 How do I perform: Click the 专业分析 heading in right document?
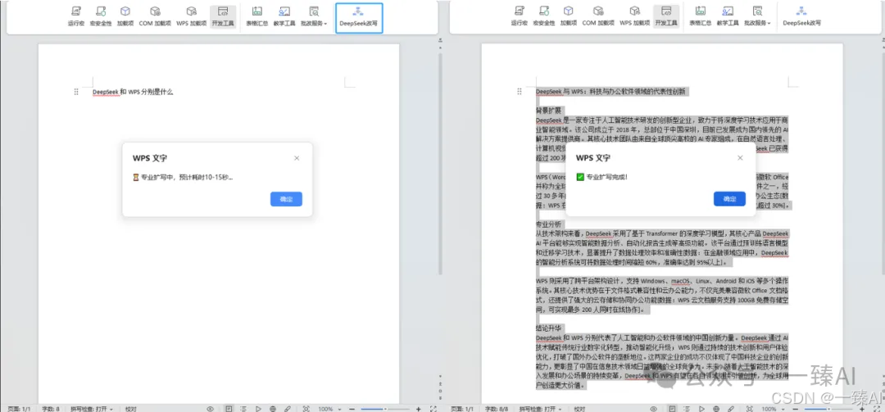547,224
